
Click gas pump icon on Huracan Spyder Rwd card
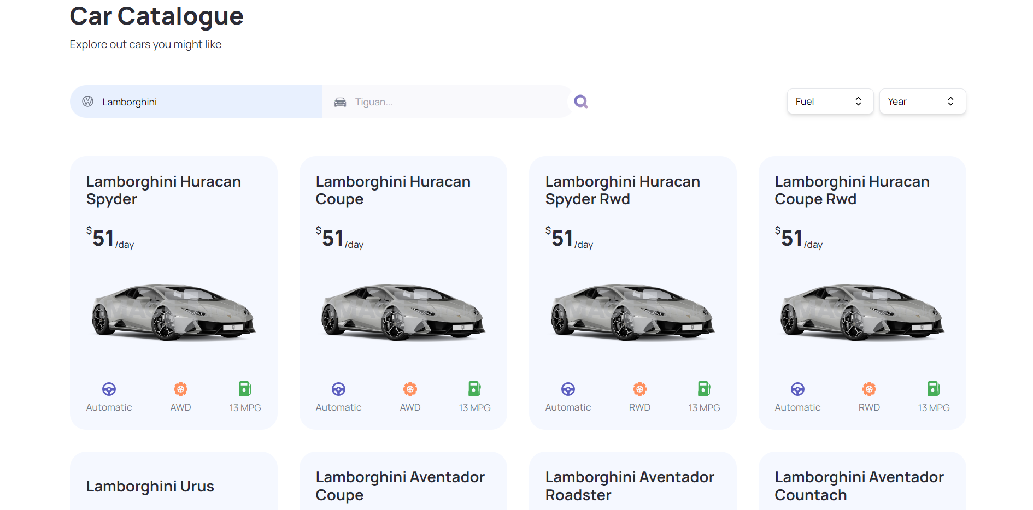tap(704, 389)
